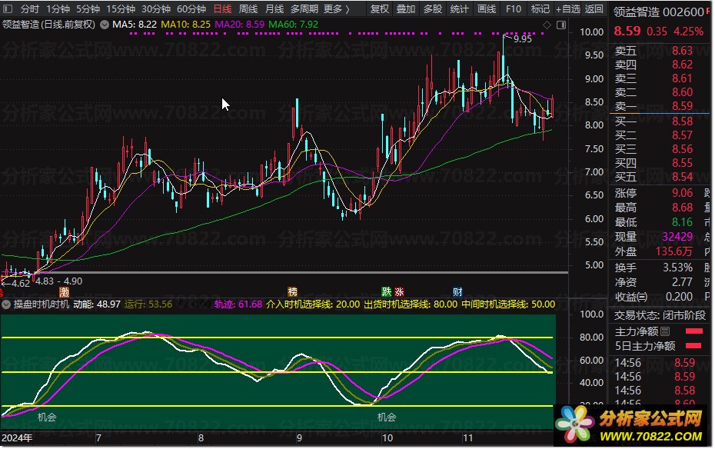The image size is (715, 449).
Task: Switch to 分时 intraday view
Action: coord(30,8)
